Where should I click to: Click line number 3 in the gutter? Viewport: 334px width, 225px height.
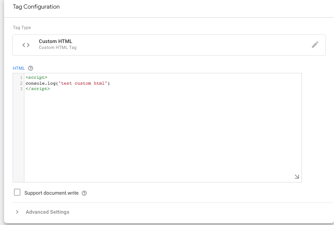tap(21, 89)
